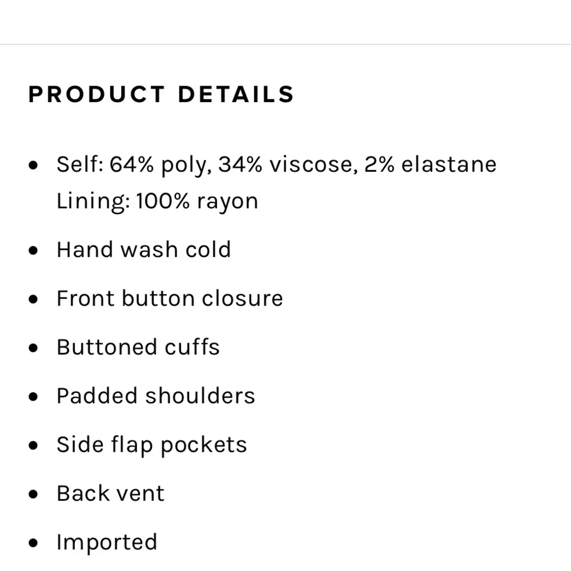Click the bullet beside Hand wash cold
Screen dimensions: 571x571
coord(34,251)
